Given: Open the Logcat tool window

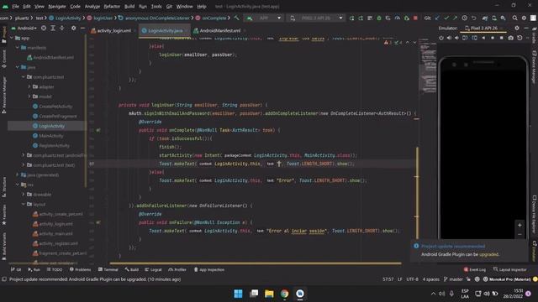Looking at the screenshot, I should (x=153, y=270).
